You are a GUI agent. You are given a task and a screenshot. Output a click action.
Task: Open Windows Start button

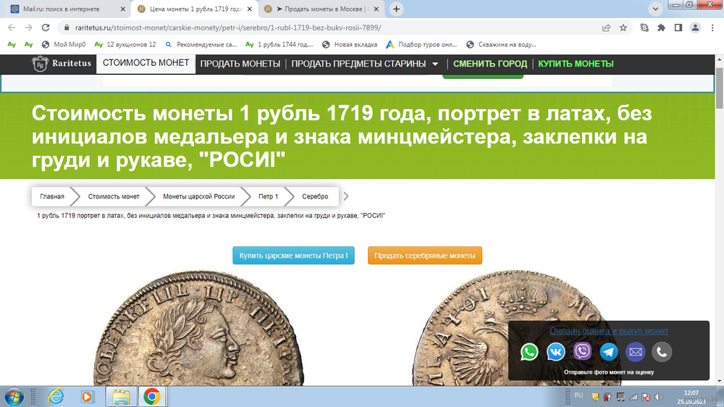(14, 397)
